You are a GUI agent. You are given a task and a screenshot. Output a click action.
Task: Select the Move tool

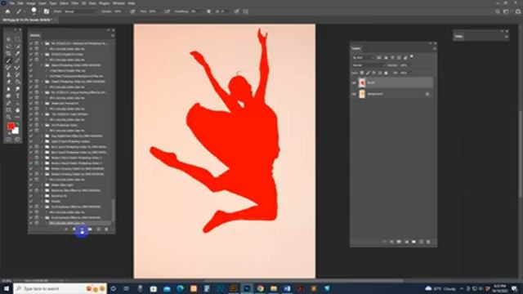point(9,40)
